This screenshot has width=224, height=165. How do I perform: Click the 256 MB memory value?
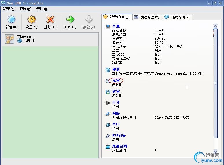point(160,38)
